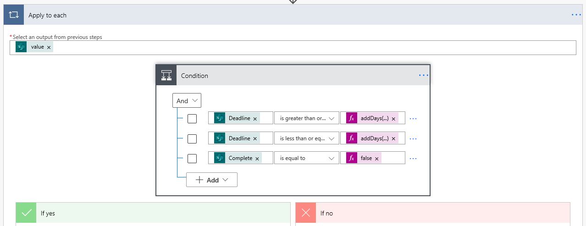Remove the Complete token
This screenshot has width=586, height=226.
click(x=257, y=158)
